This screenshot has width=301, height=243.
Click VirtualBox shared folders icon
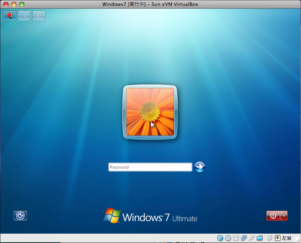pos(260,238)
